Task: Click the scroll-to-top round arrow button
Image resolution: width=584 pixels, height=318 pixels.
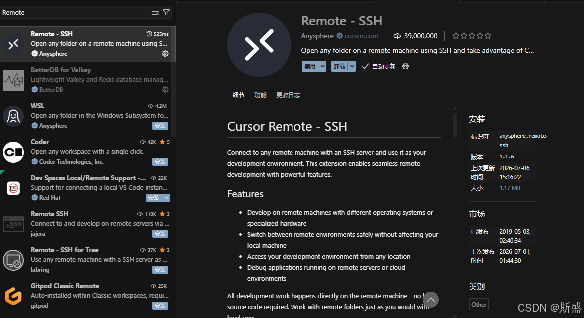Action: pos(431,300)
